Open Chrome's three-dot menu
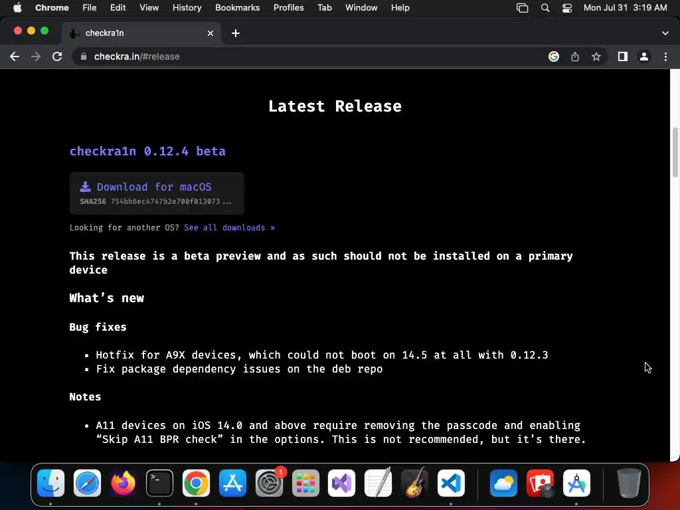The height and width of the screenshot is (510, 680). (665, 56)
